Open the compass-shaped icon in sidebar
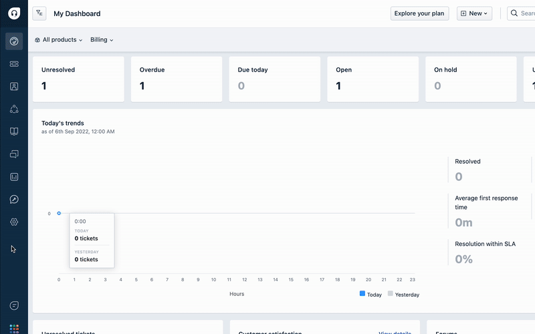 tap(14, 199)
